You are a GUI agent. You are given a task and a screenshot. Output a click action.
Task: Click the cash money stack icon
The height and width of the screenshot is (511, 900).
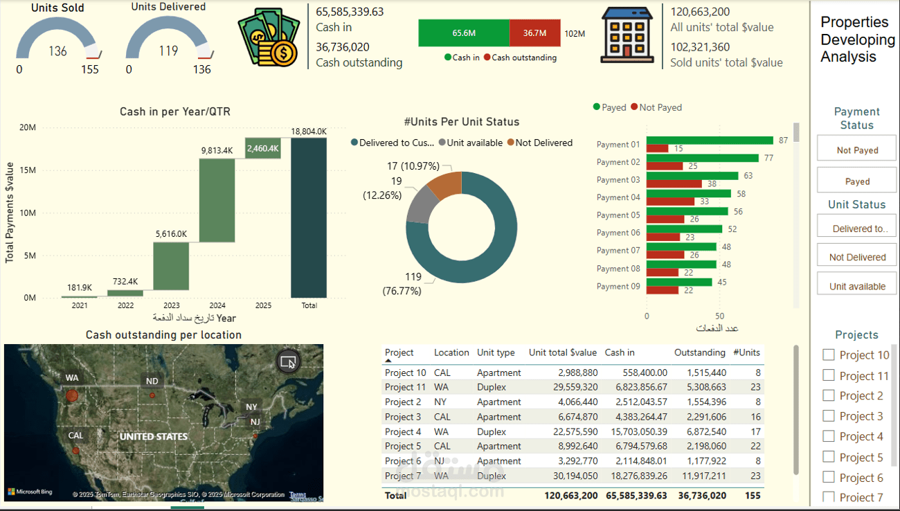coord(269,36)
